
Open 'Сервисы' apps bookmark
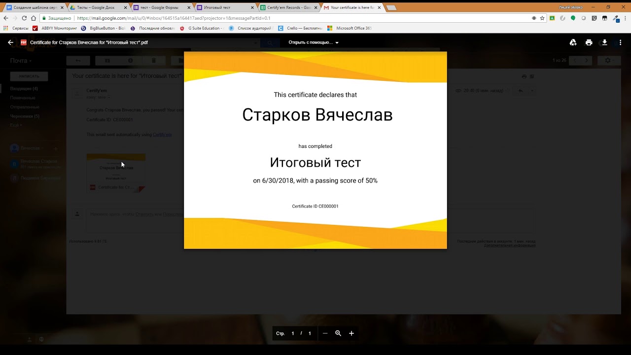(16, 28)
